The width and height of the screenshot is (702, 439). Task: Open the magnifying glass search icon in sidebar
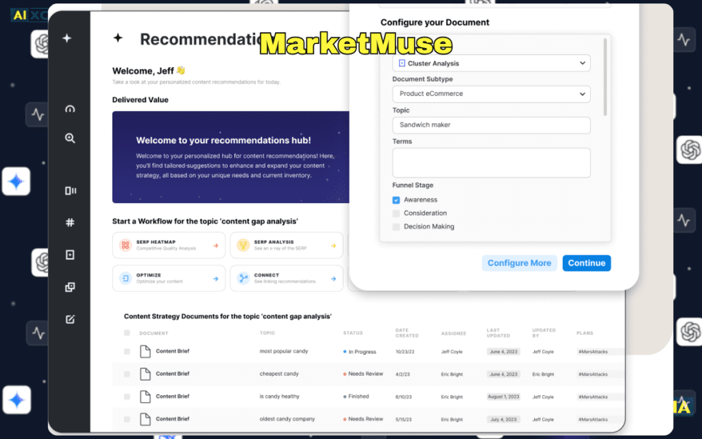[x=70, y=138]
